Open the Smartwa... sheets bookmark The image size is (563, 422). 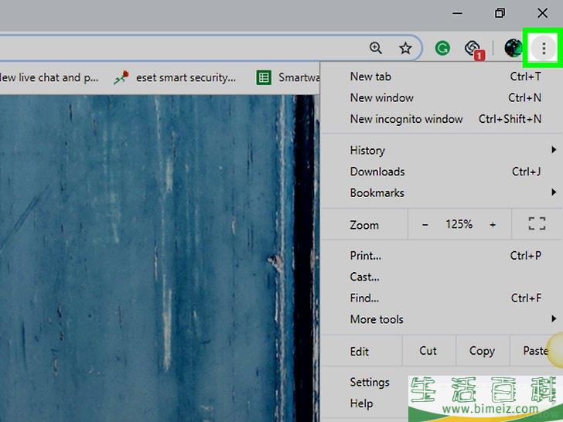pyautogui.click(x=288, y=77)
